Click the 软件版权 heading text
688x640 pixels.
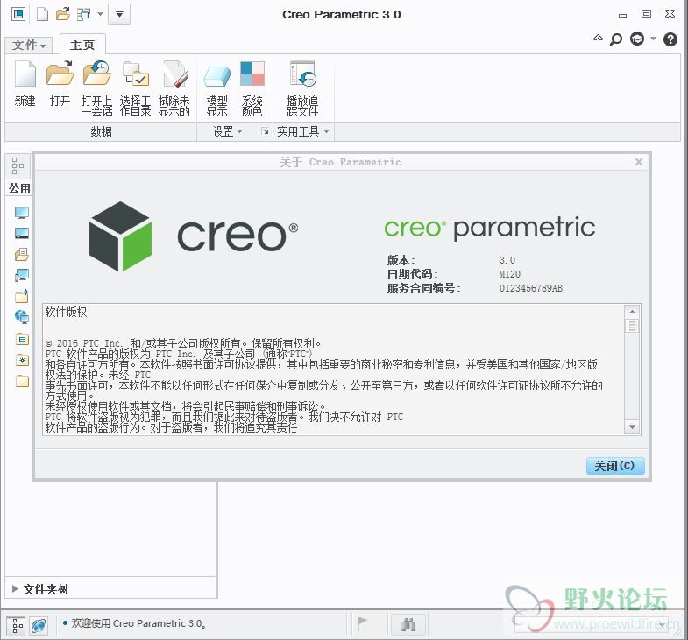coord(67,312)
